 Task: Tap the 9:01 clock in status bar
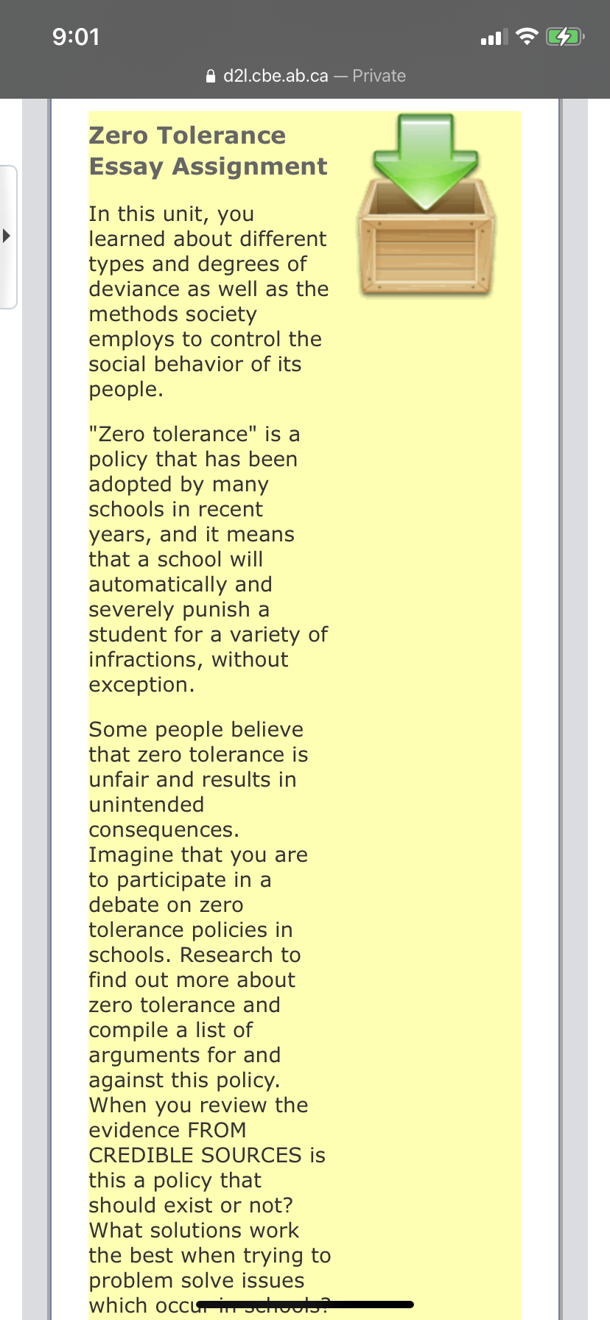pos(76,37)
